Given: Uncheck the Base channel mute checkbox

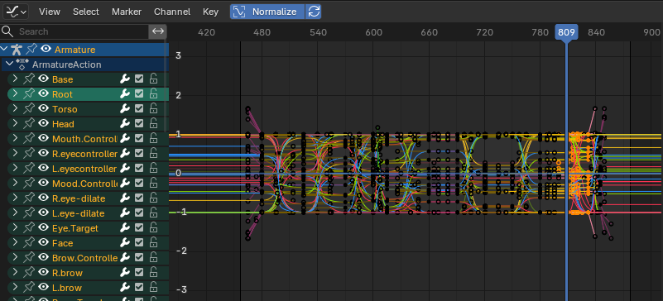Looking at the screenshot, I should click(139, 79).
